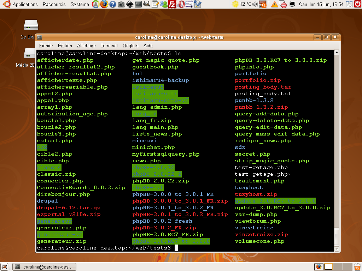Viewport: 362px width, 271px height.
Task: Launch the terminal from the panel launcher
Action: coord(138,4)
